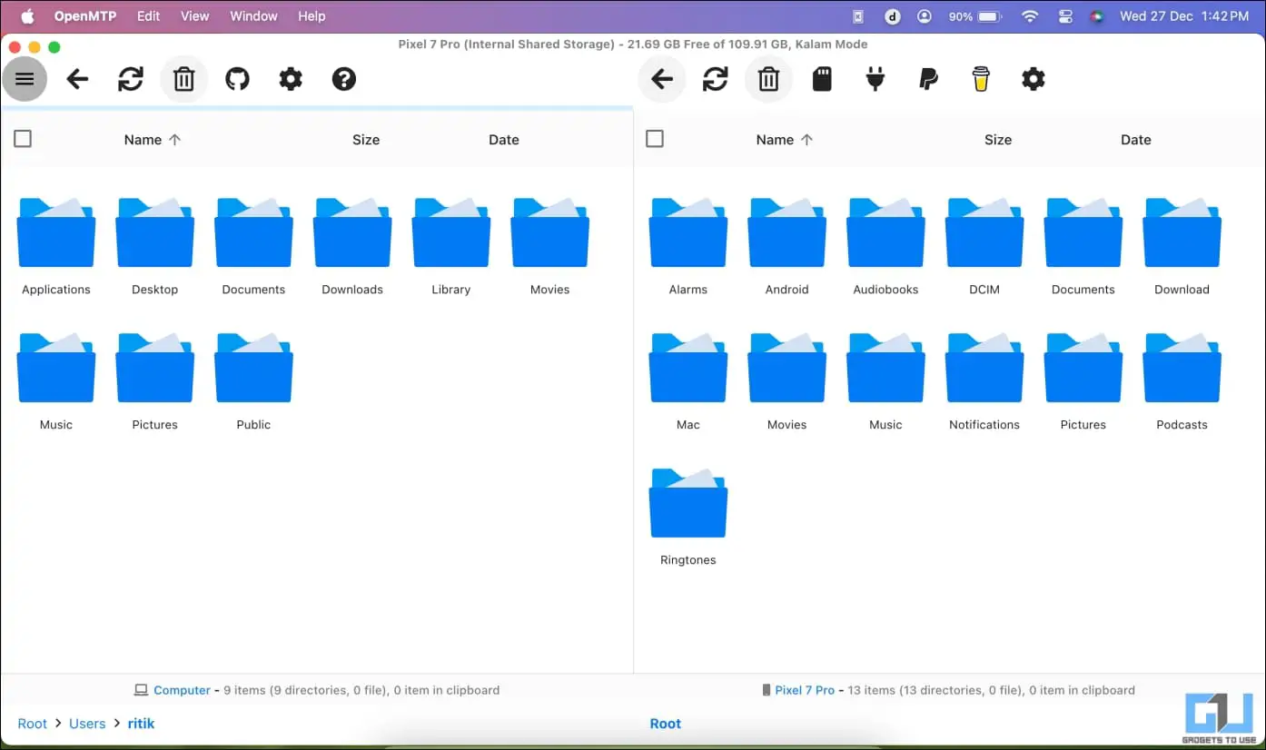Image resolution: width=1266 pixels, height=750 pixels.
Task: Open the Podcasts folder
Action: click(1182, 382)
